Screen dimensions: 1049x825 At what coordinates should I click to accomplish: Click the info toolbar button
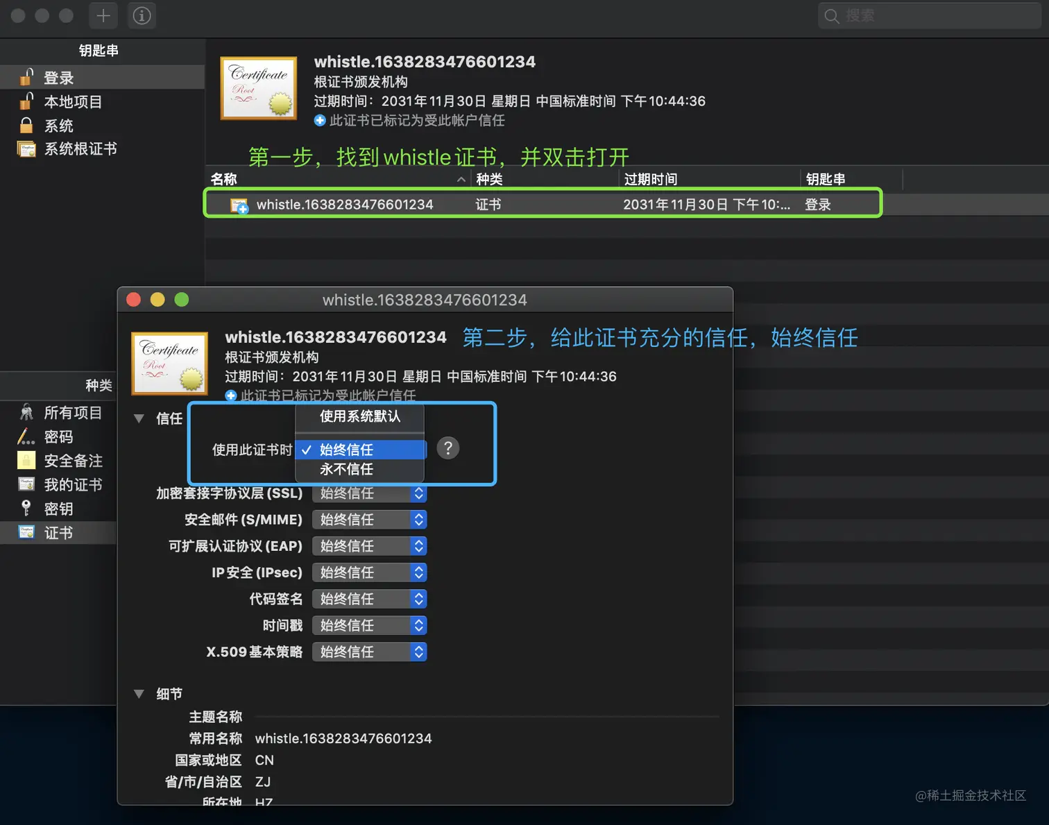142,15
